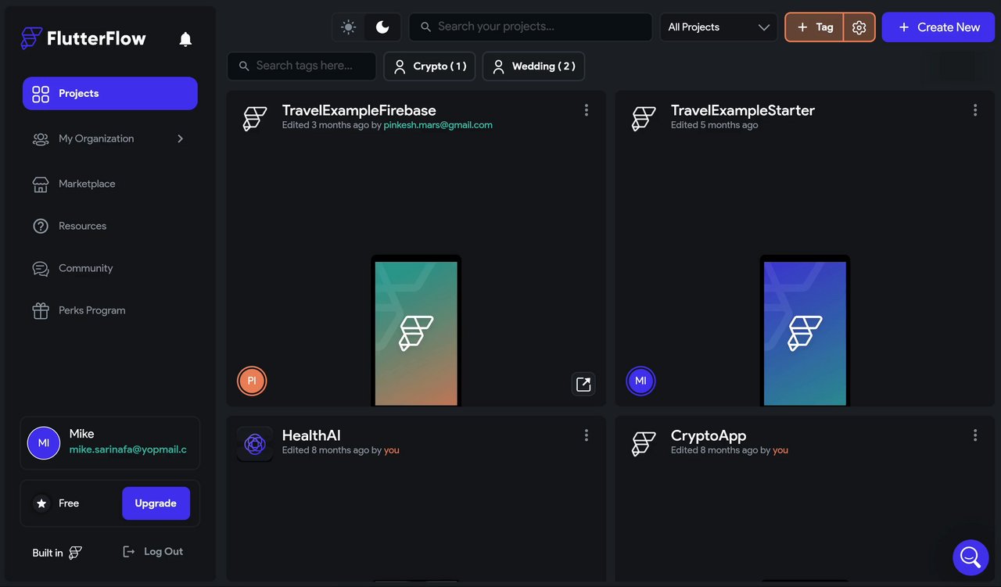Click the Search tags here field
Image resolution: width=1001 pixels, height=587 pixels.
coord(301,66)
